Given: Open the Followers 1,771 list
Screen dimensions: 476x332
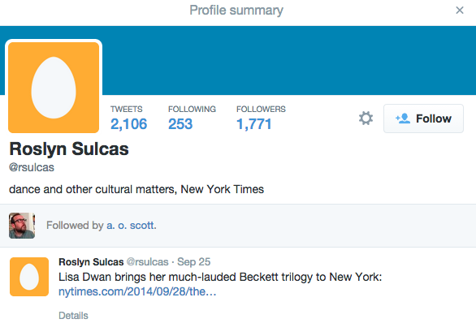Looking at the screenshot, I should pos(261,119).
